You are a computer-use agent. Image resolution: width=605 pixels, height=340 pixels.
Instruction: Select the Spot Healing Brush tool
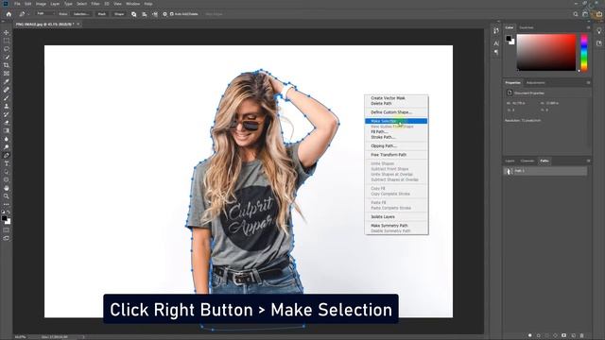pos(7,90)
